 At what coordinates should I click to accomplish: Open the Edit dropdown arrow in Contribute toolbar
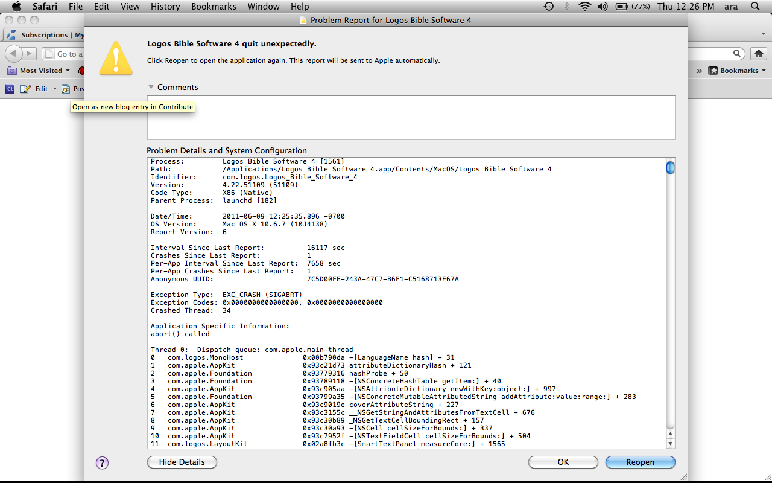pos(55,89)
